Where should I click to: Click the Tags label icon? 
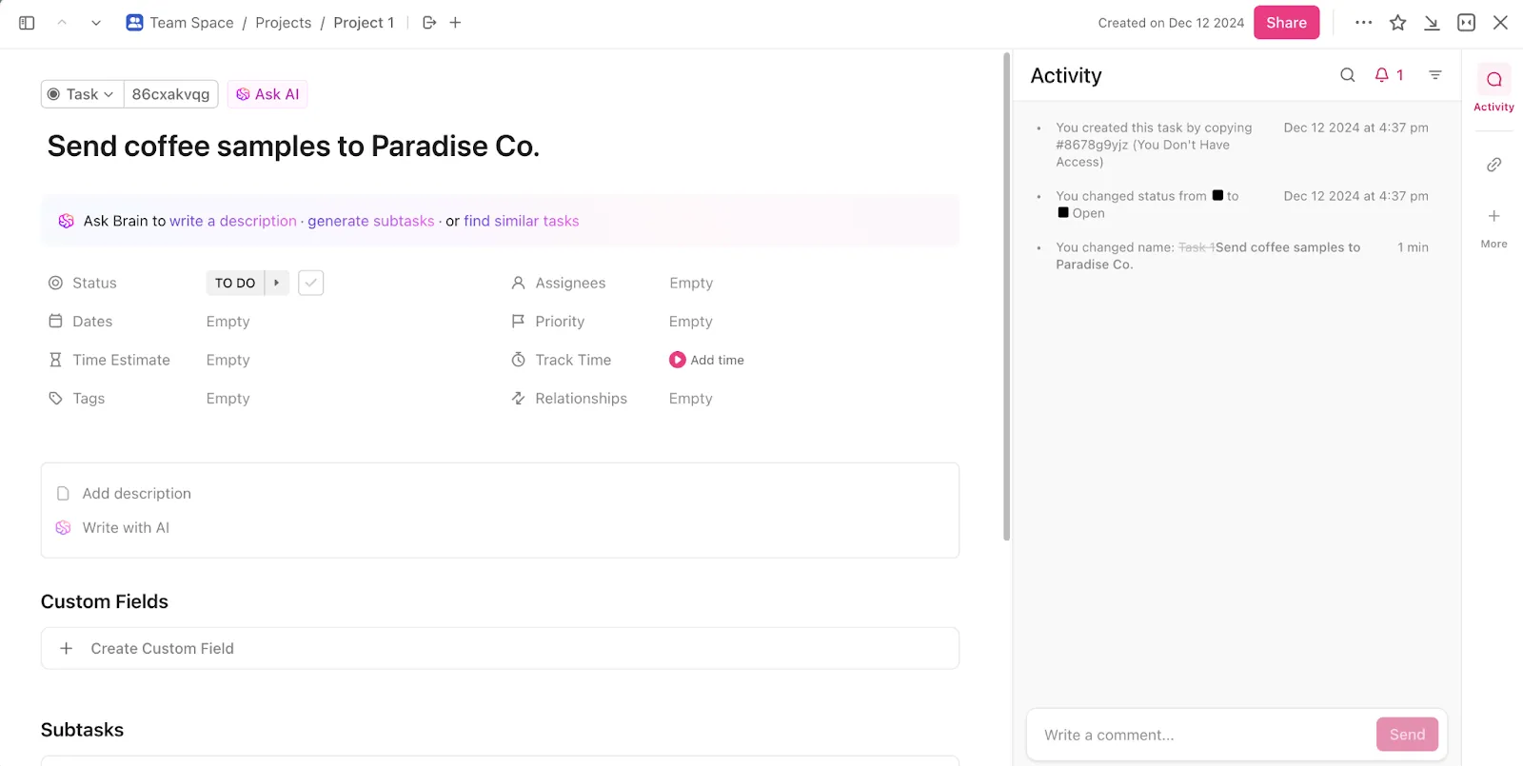(55, 399)
